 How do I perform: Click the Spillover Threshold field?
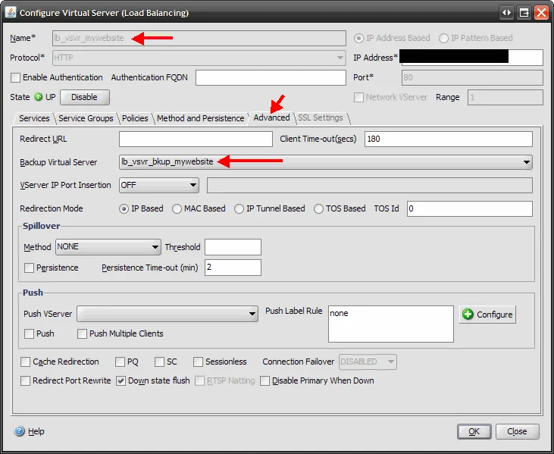(x=233, y=247)
